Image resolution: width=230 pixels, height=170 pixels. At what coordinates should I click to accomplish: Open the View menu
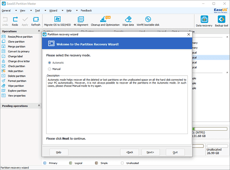[23, 11]
